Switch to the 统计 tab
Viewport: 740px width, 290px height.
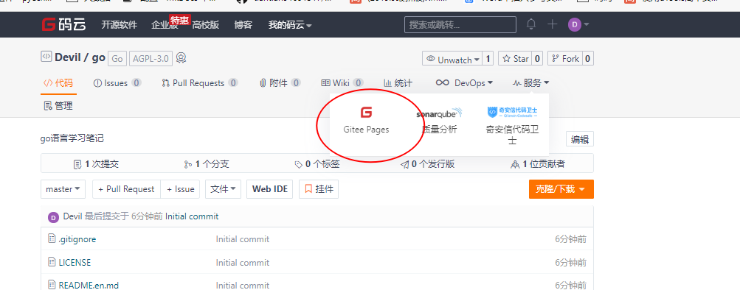tap(398, 83)
